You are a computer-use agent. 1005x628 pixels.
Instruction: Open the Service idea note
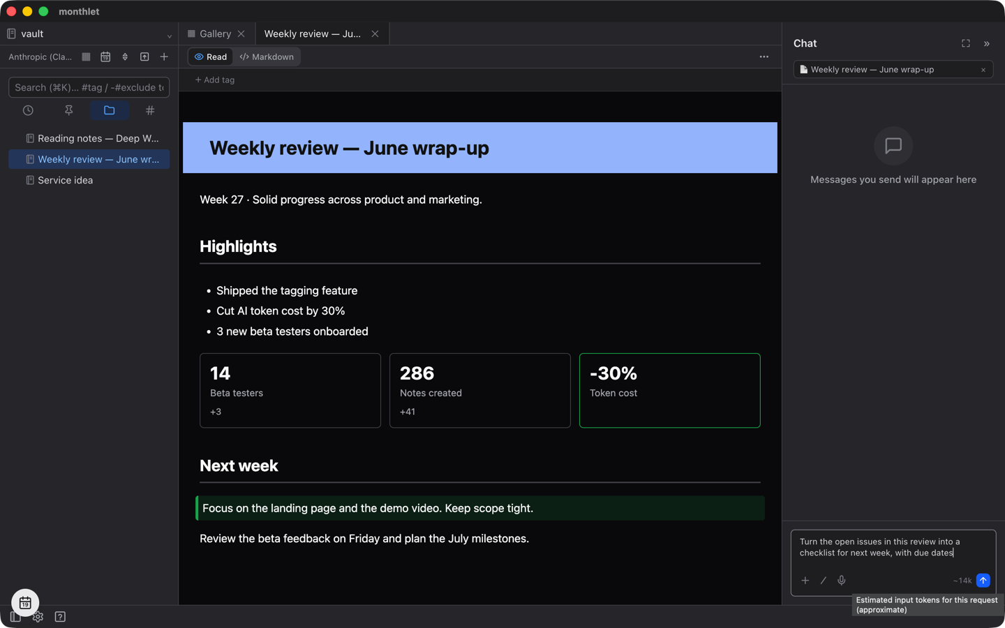tap(89, 180)
